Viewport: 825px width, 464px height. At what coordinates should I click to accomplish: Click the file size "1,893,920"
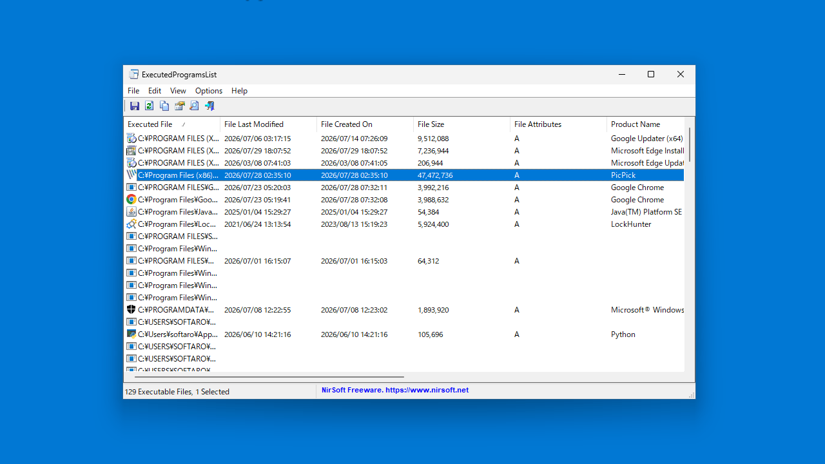coord(433,310)
